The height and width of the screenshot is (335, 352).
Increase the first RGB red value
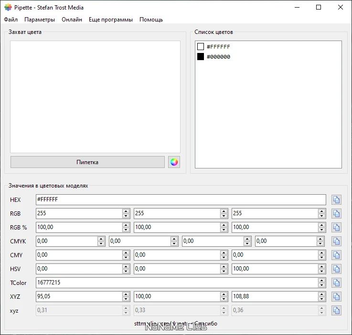click(x=126, y=211)
